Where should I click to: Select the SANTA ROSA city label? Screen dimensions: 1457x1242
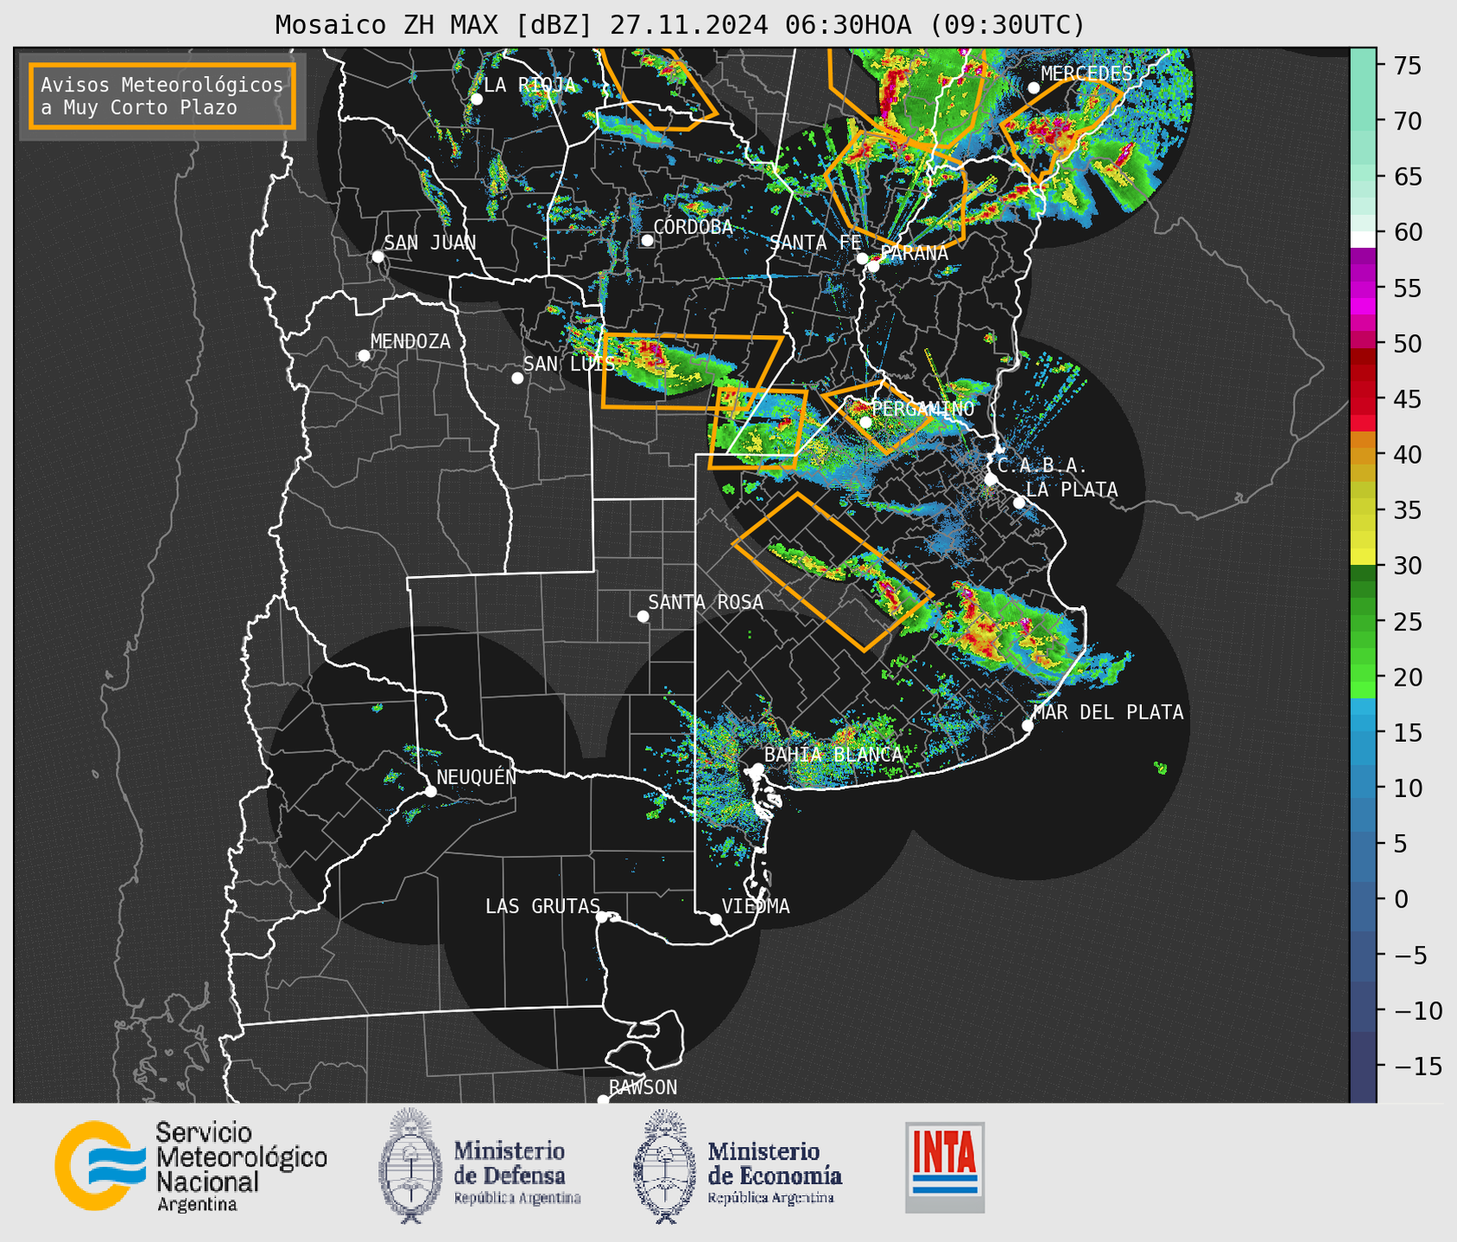706,602
